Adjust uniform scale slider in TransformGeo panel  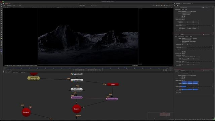coord(199,26)
